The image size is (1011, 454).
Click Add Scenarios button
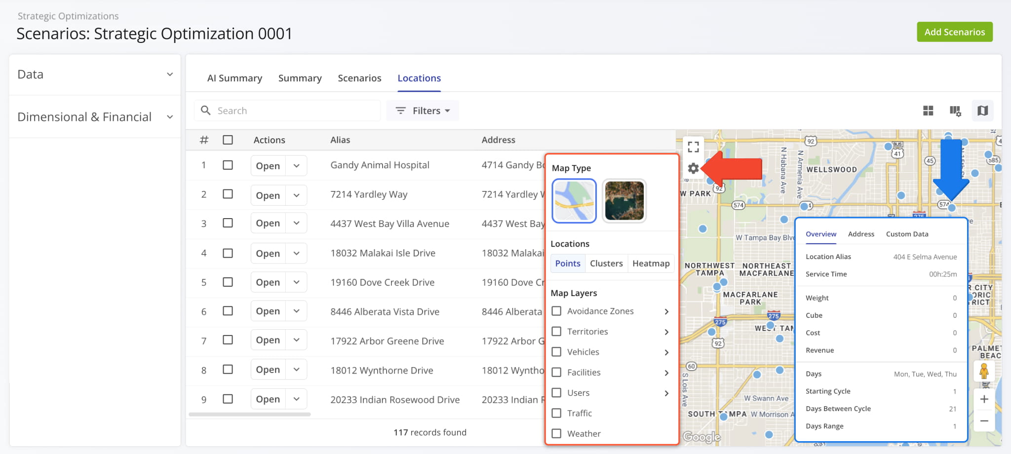(x=955, y=32)
